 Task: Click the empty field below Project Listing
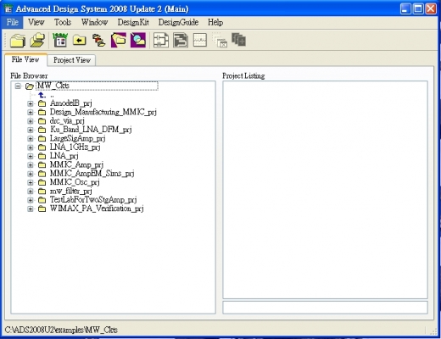coord(325,308)
